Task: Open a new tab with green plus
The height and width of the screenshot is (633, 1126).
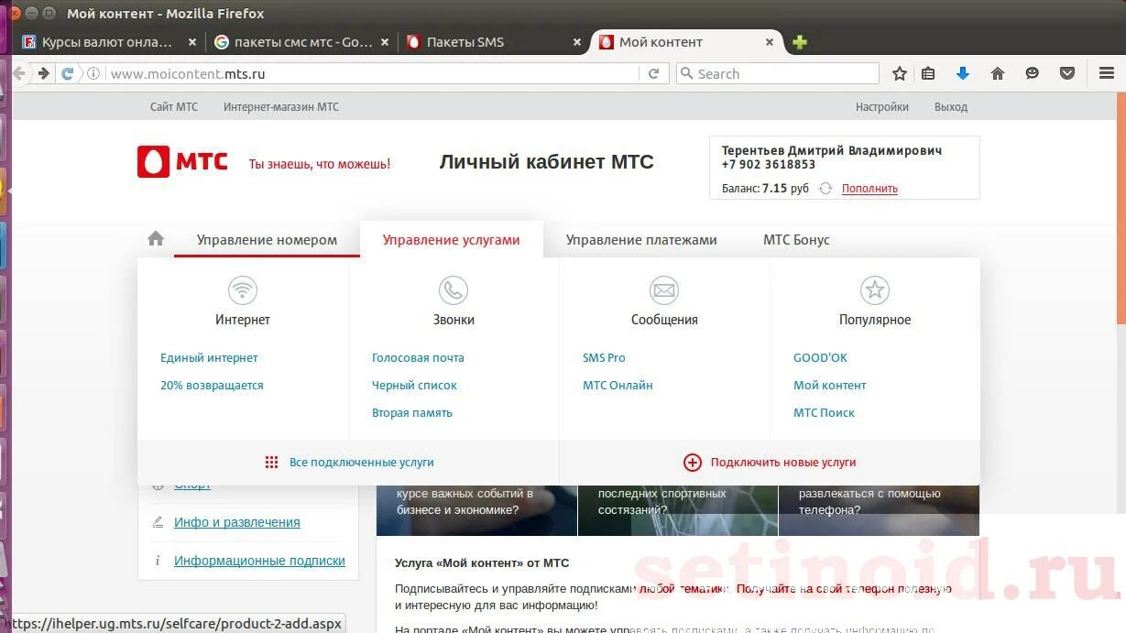Action: click(800, 42)
